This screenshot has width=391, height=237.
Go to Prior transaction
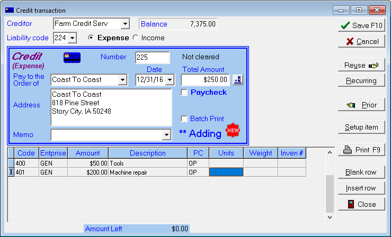[x=362, y=105]
